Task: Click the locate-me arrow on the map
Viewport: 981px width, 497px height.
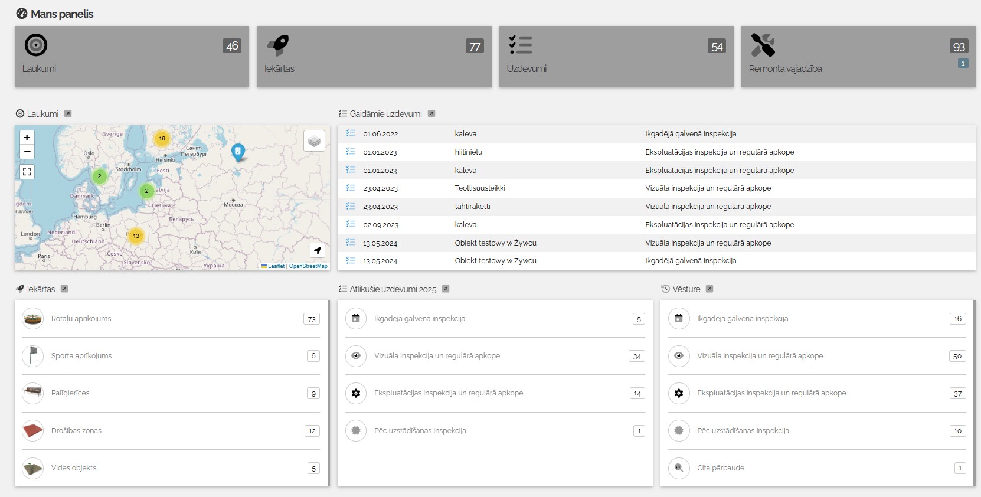Action: [x=318, y=250]
